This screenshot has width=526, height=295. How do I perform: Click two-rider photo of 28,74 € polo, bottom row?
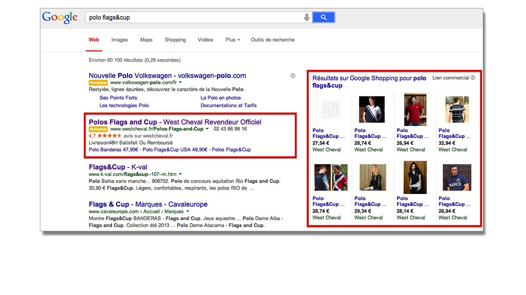[x=331, y=177]
